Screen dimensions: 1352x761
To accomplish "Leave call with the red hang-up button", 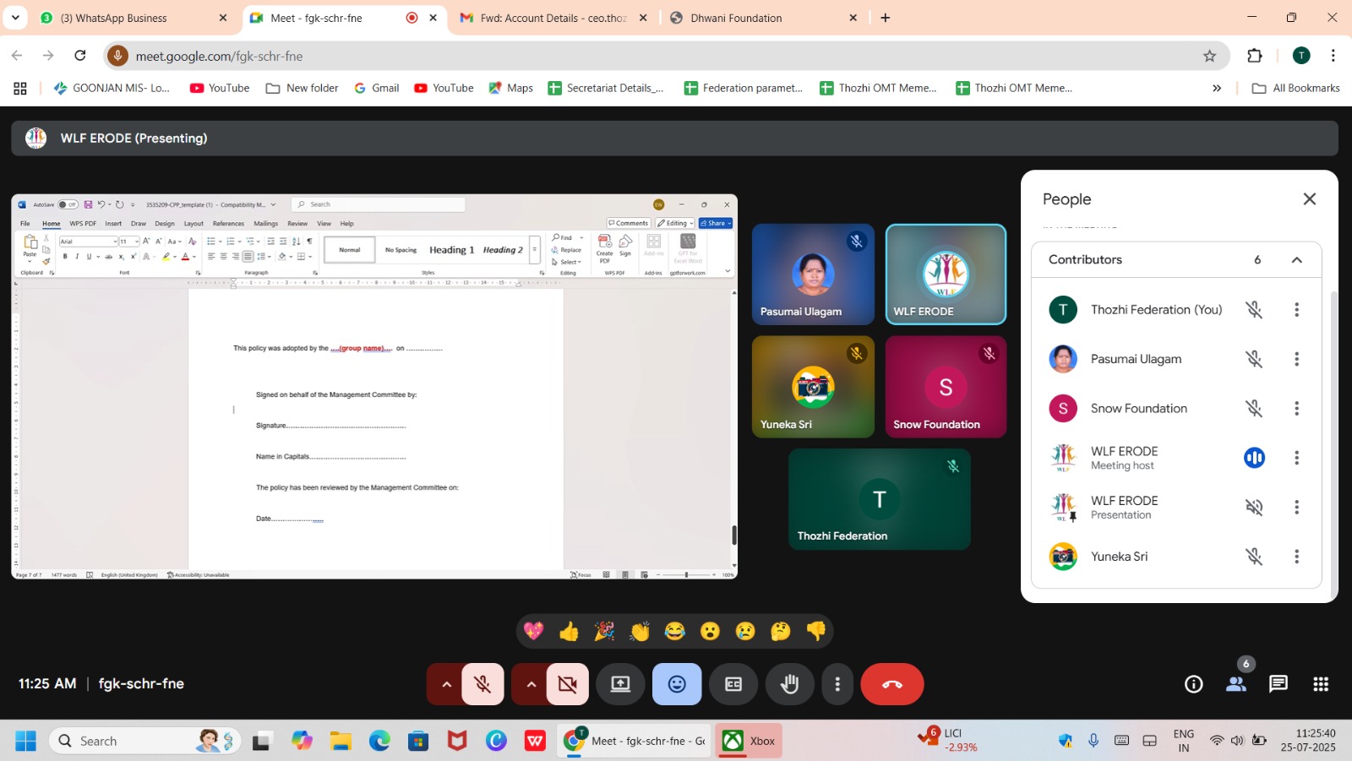I will point(892,684).
